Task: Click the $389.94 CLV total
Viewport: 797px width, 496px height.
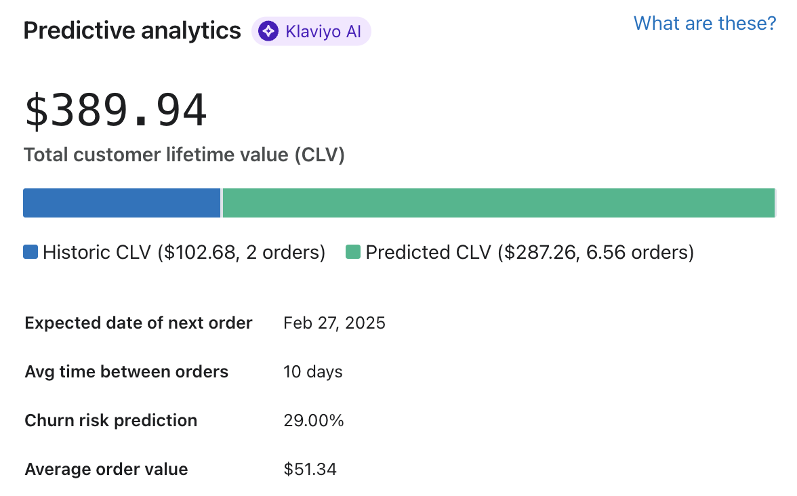Action: point(115,108)
